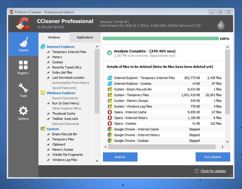Click the Analyze button

tap(120, 157)
